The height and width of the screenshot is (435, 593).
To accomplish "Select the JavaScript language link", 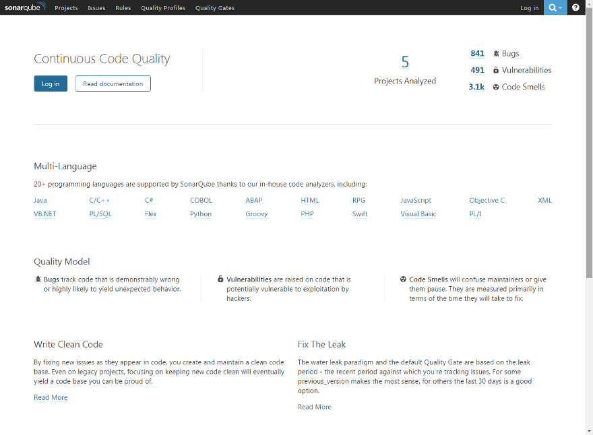I will click(416, 200).
